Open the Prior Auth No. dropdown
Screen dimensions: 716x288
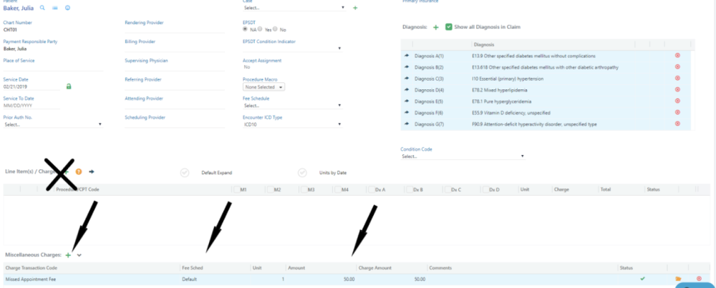[x=54, y=124]
